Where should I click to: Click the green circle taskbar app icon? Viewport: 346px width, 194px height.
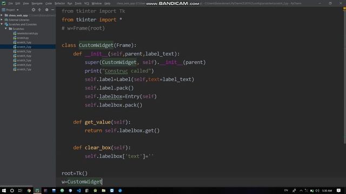62,190
